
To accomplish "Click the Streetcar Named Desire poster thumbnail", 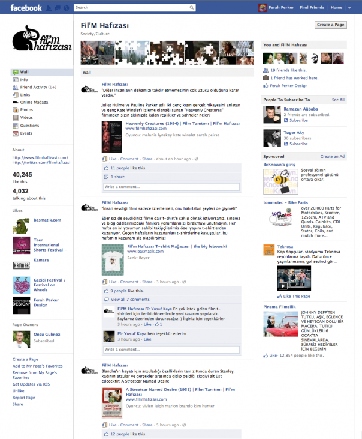I will [112, 403].
